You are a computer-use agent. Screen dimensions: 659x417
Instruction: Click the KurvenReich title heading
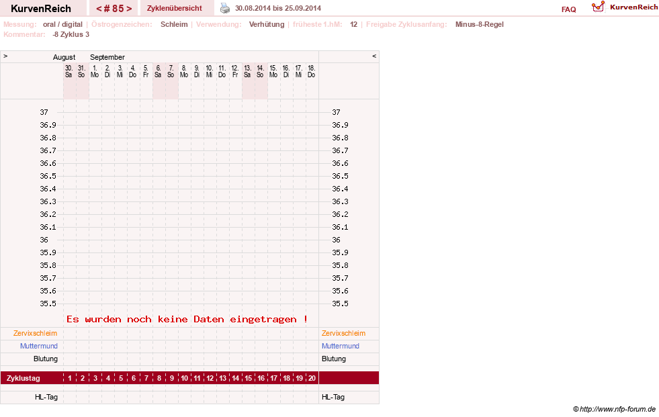point(41,9)
